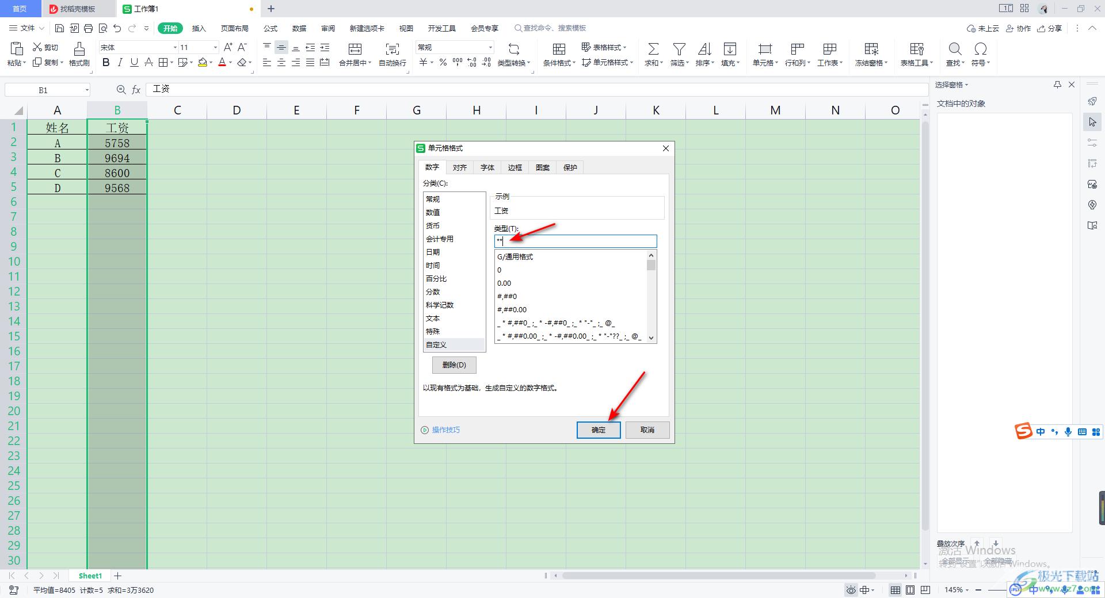The width and height of the screenshot is (1105, 598).
Task: Click the Print icon in quick toolbar
Action: click(x=88, y=28)
